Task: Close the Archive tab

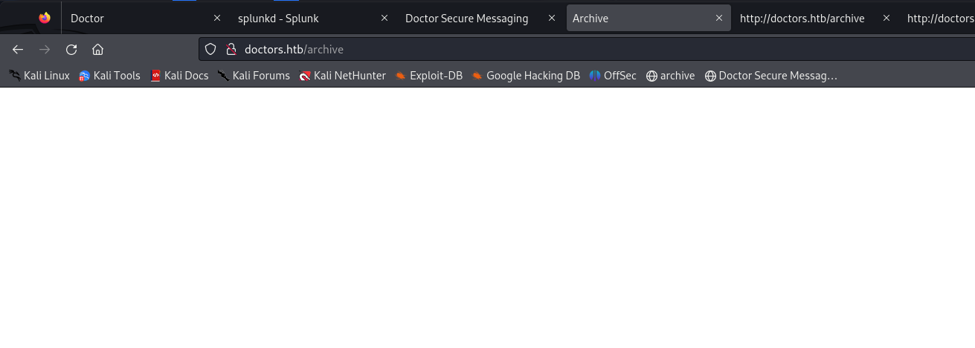Action: click(x=719, y=19)
